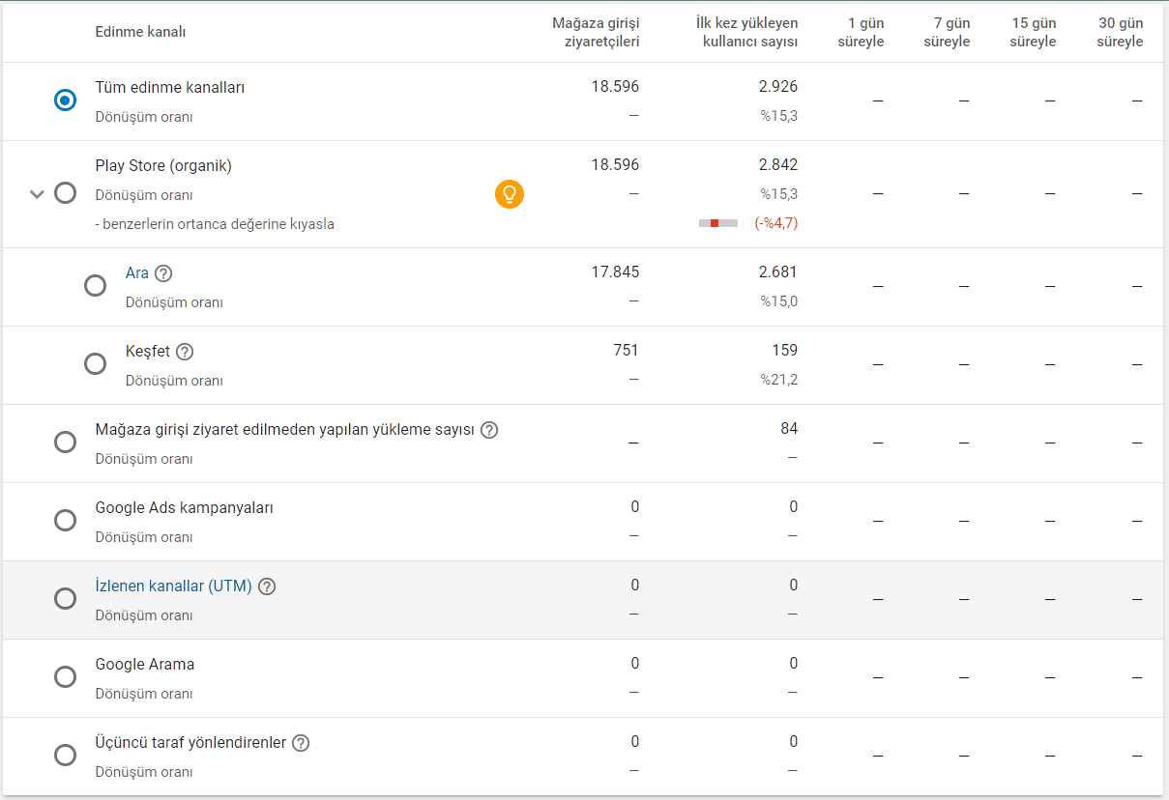Open help icon next to Ara
1169x800 pixels.
(163, 273)
